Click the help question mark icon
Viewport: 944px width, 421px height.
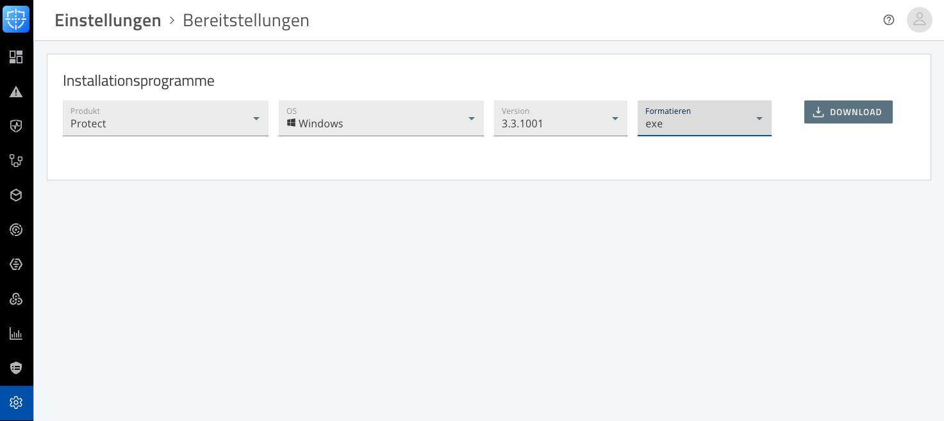pyautogui.click(x=888, y=20)
